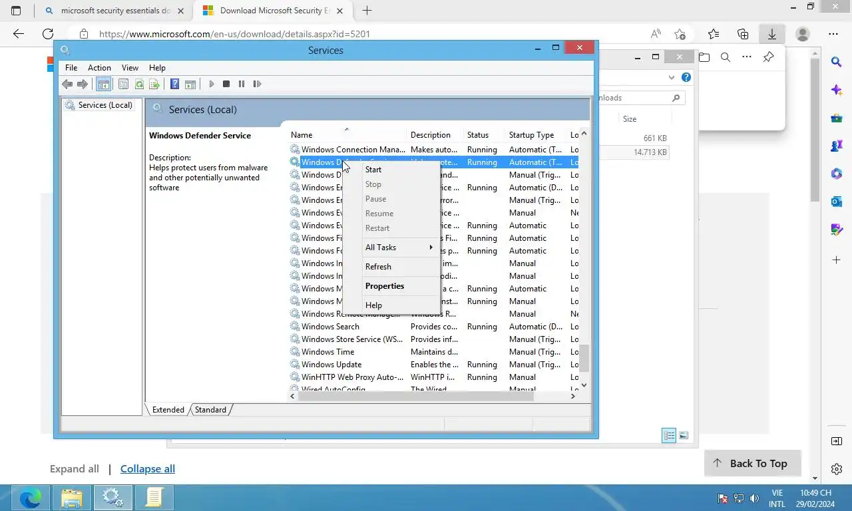Click the Collapse all link

pyautogui.click(x=148, y=469)
